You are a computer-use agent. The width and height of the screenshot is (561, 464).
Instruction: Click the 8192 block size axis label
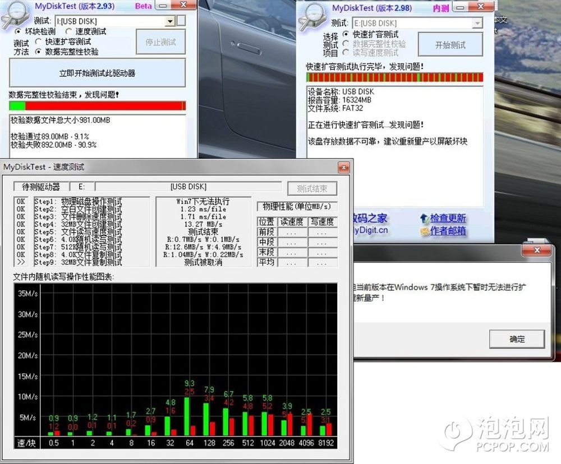pos(326,443)
